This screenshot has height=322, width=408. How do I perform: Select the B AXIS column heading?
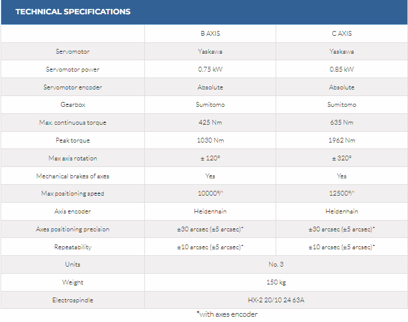(210, 33)
